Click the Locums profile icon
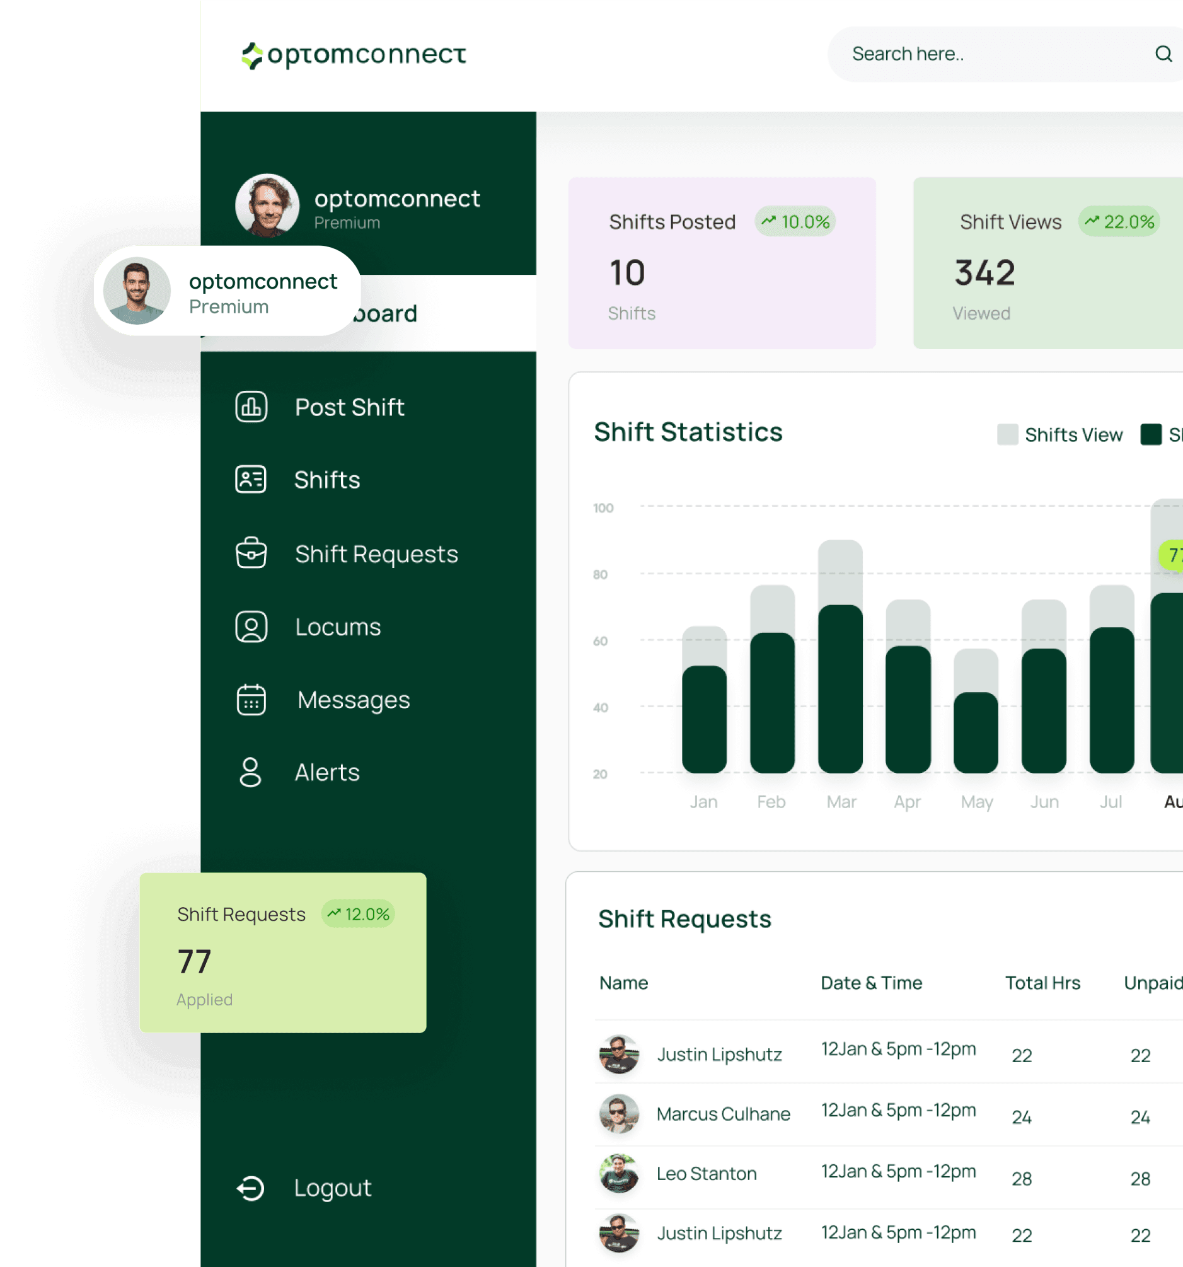Image resolution: width=1183 pixels, height=1267 pixels. pyautogui.click(x=251, y=627)
